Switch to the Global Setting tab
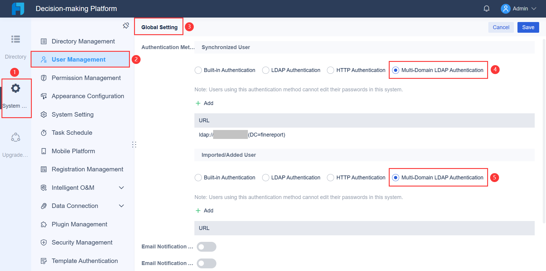The width and height of the screenshot is (546, 271). pos(158,27)
